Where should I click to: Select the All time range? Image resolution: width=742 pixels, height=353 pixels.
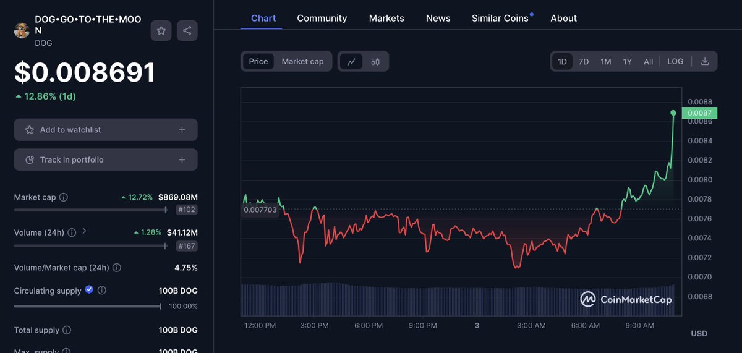[648, 61]
